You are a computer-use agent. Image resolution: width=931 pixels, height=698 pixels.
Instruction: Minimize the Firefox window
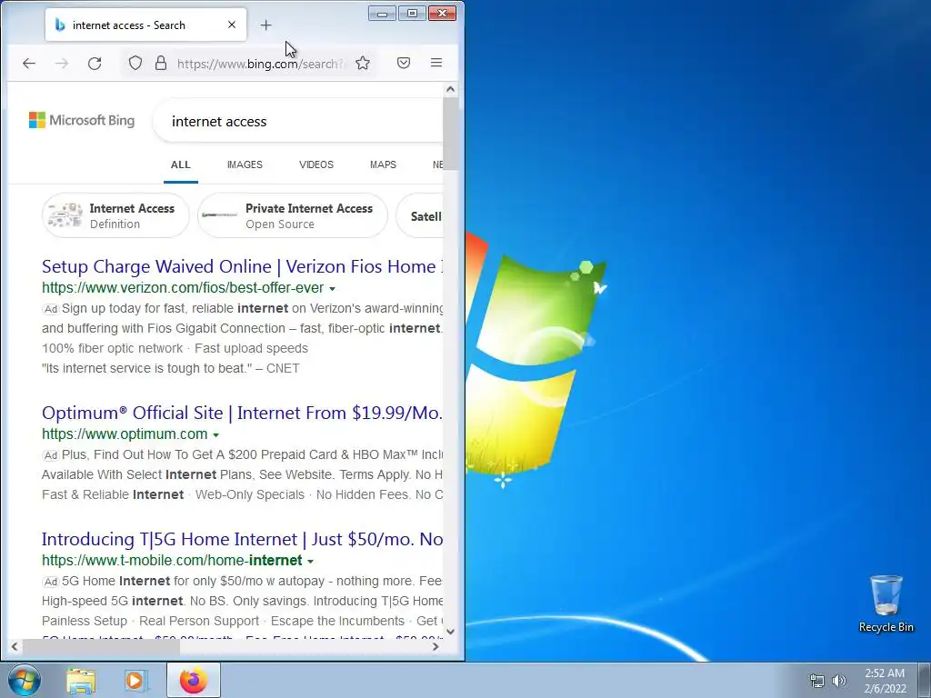(383, 14)
